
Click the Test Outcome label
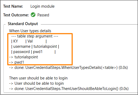point(16,15)
